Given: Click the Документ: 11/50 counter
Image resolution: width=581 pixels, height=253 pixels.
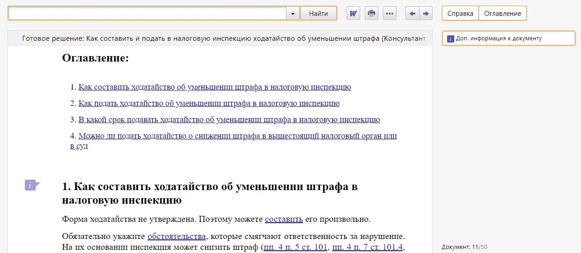Looking at the screenshot, I should pos(464,247).
